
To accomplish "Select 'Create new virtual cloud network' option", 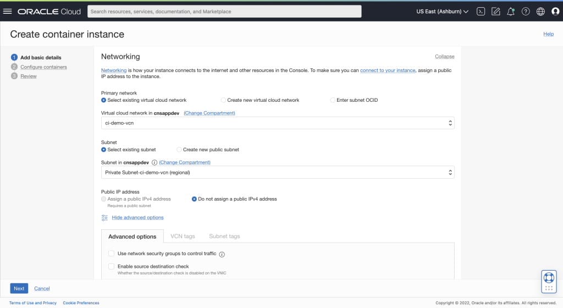I will pyautogui.click(x=223, y=100).
